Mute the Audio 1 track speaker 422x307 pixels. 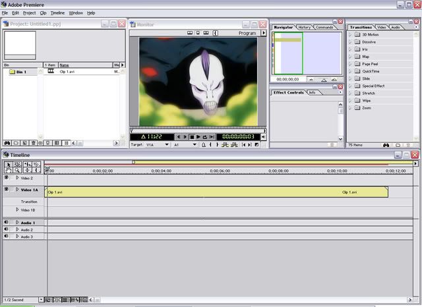pos(6,222)
